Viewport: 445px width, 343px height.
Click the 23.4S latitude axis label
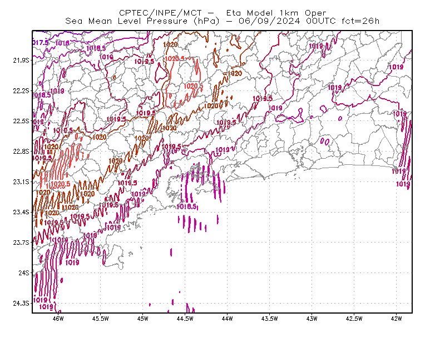pos(21,212)
